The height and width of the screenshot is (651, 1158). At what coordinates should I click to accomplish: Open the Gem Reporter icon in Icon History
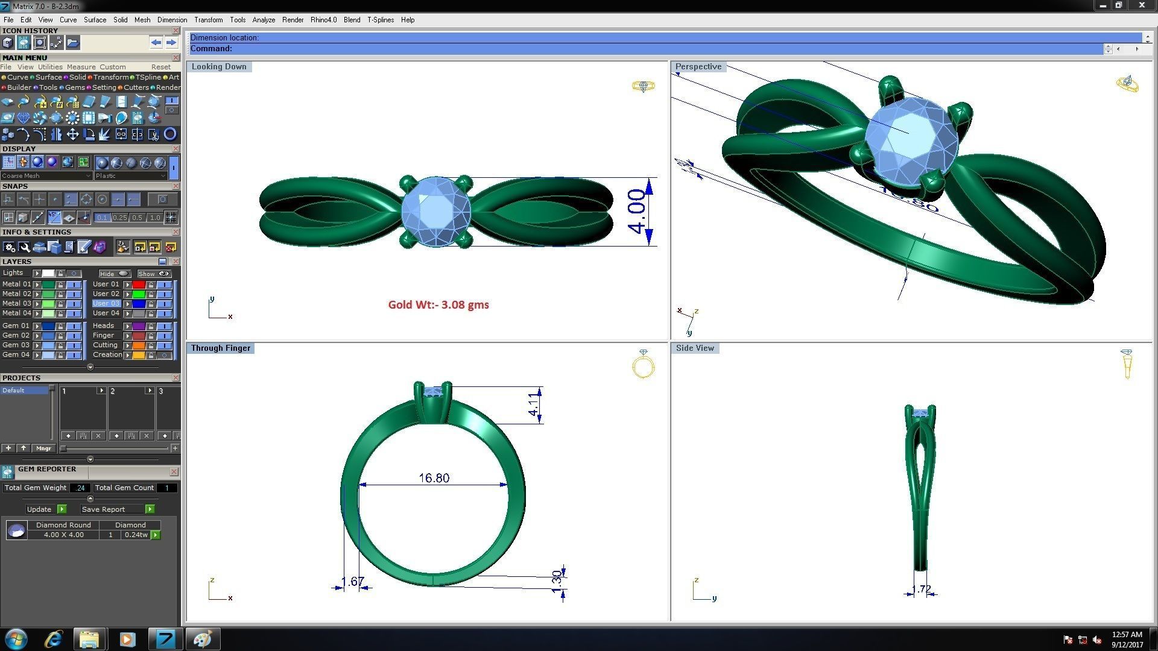(24, 42)
